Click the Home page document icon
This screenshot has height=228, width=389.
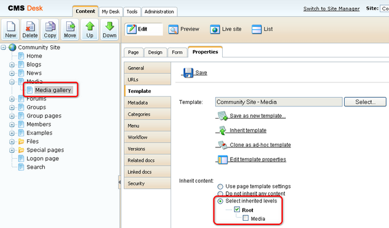click(x=21, y=56)
